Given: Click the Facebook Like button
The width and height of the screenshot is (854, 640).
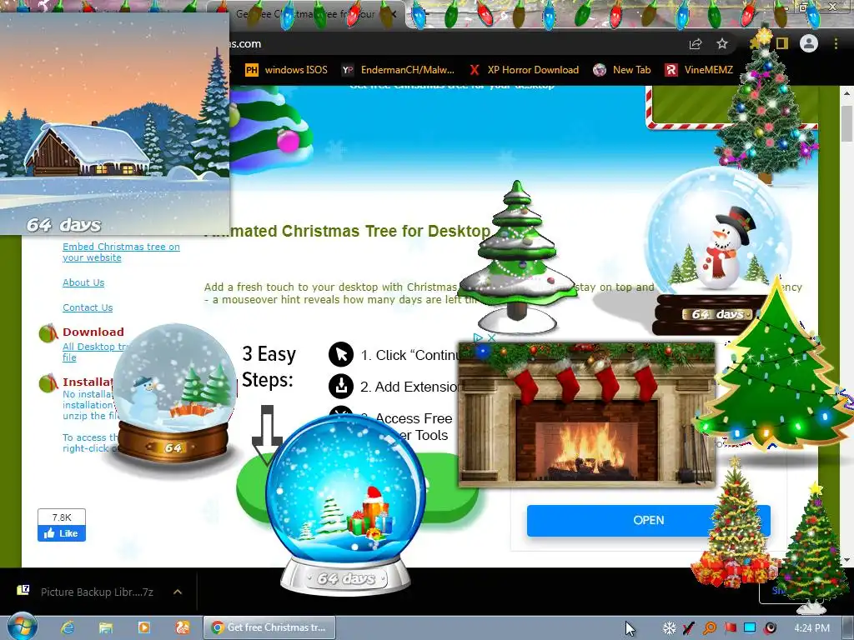Looking at the screenshot, I should tap(62, 533).
